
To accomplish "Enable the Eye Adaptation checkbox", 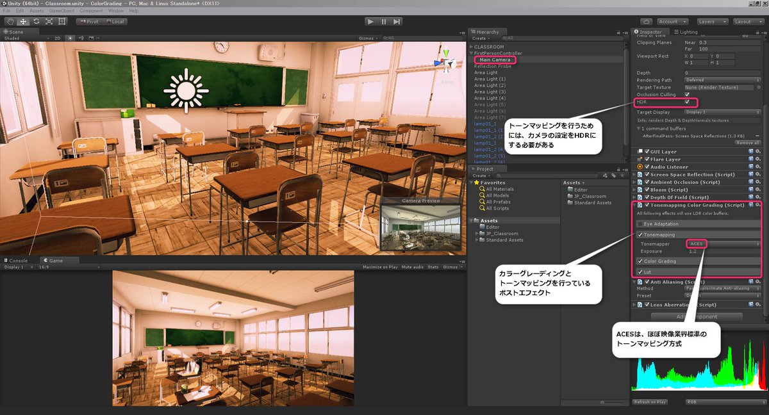I will (x=640, y=224).
